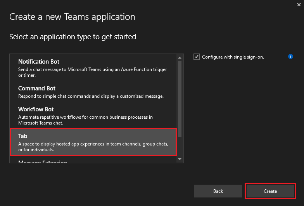
Task: Click the Notification Bot description text
Action: [x=92, y=72]
